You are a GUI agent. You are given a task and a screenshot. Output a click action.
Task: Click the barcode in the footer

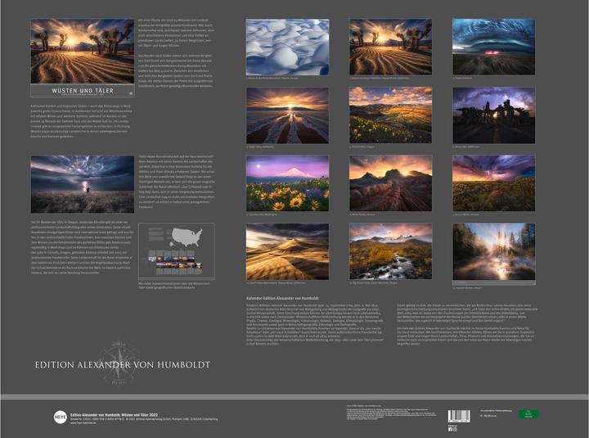pyautogui.click(x=459, y=416)
